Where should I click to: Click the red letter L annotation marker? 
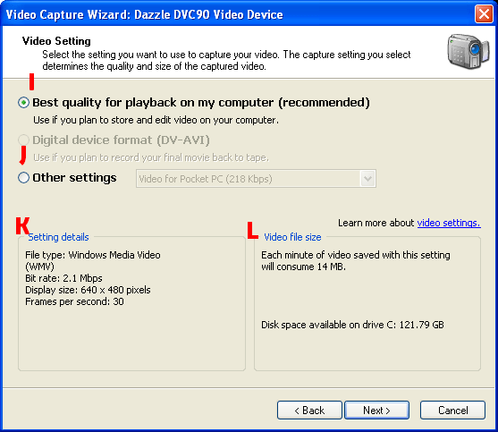click(x=252, y=230)
